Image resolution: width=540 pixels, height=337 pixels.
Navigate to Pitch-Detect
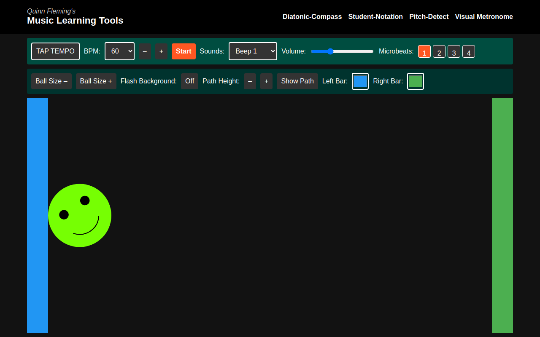[x=429, y=17]
